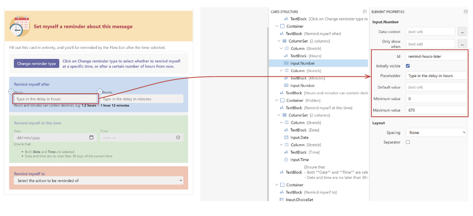This screenshot has width=473, height=216.
Task: Toggle the Separator checkbox
Action: 408,142
